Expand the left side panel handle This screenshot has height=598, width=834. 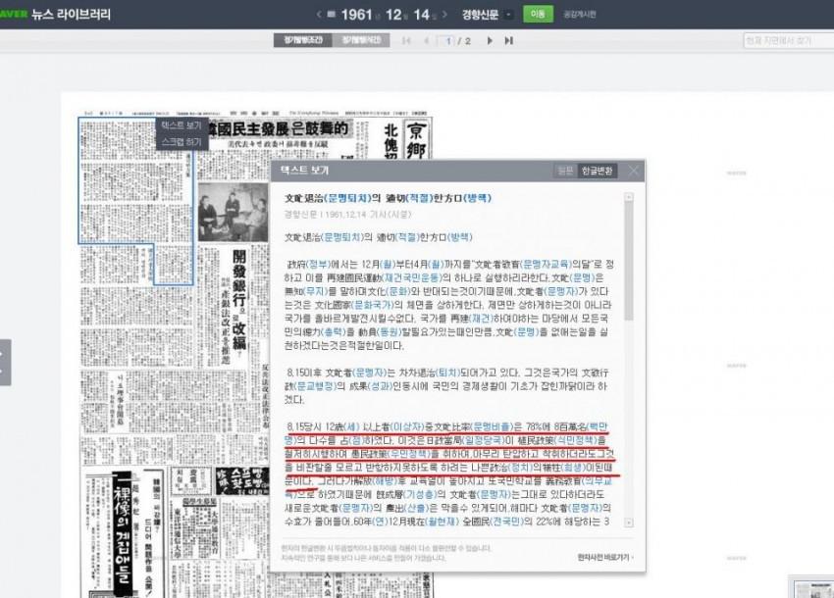(x=5, y=362)
